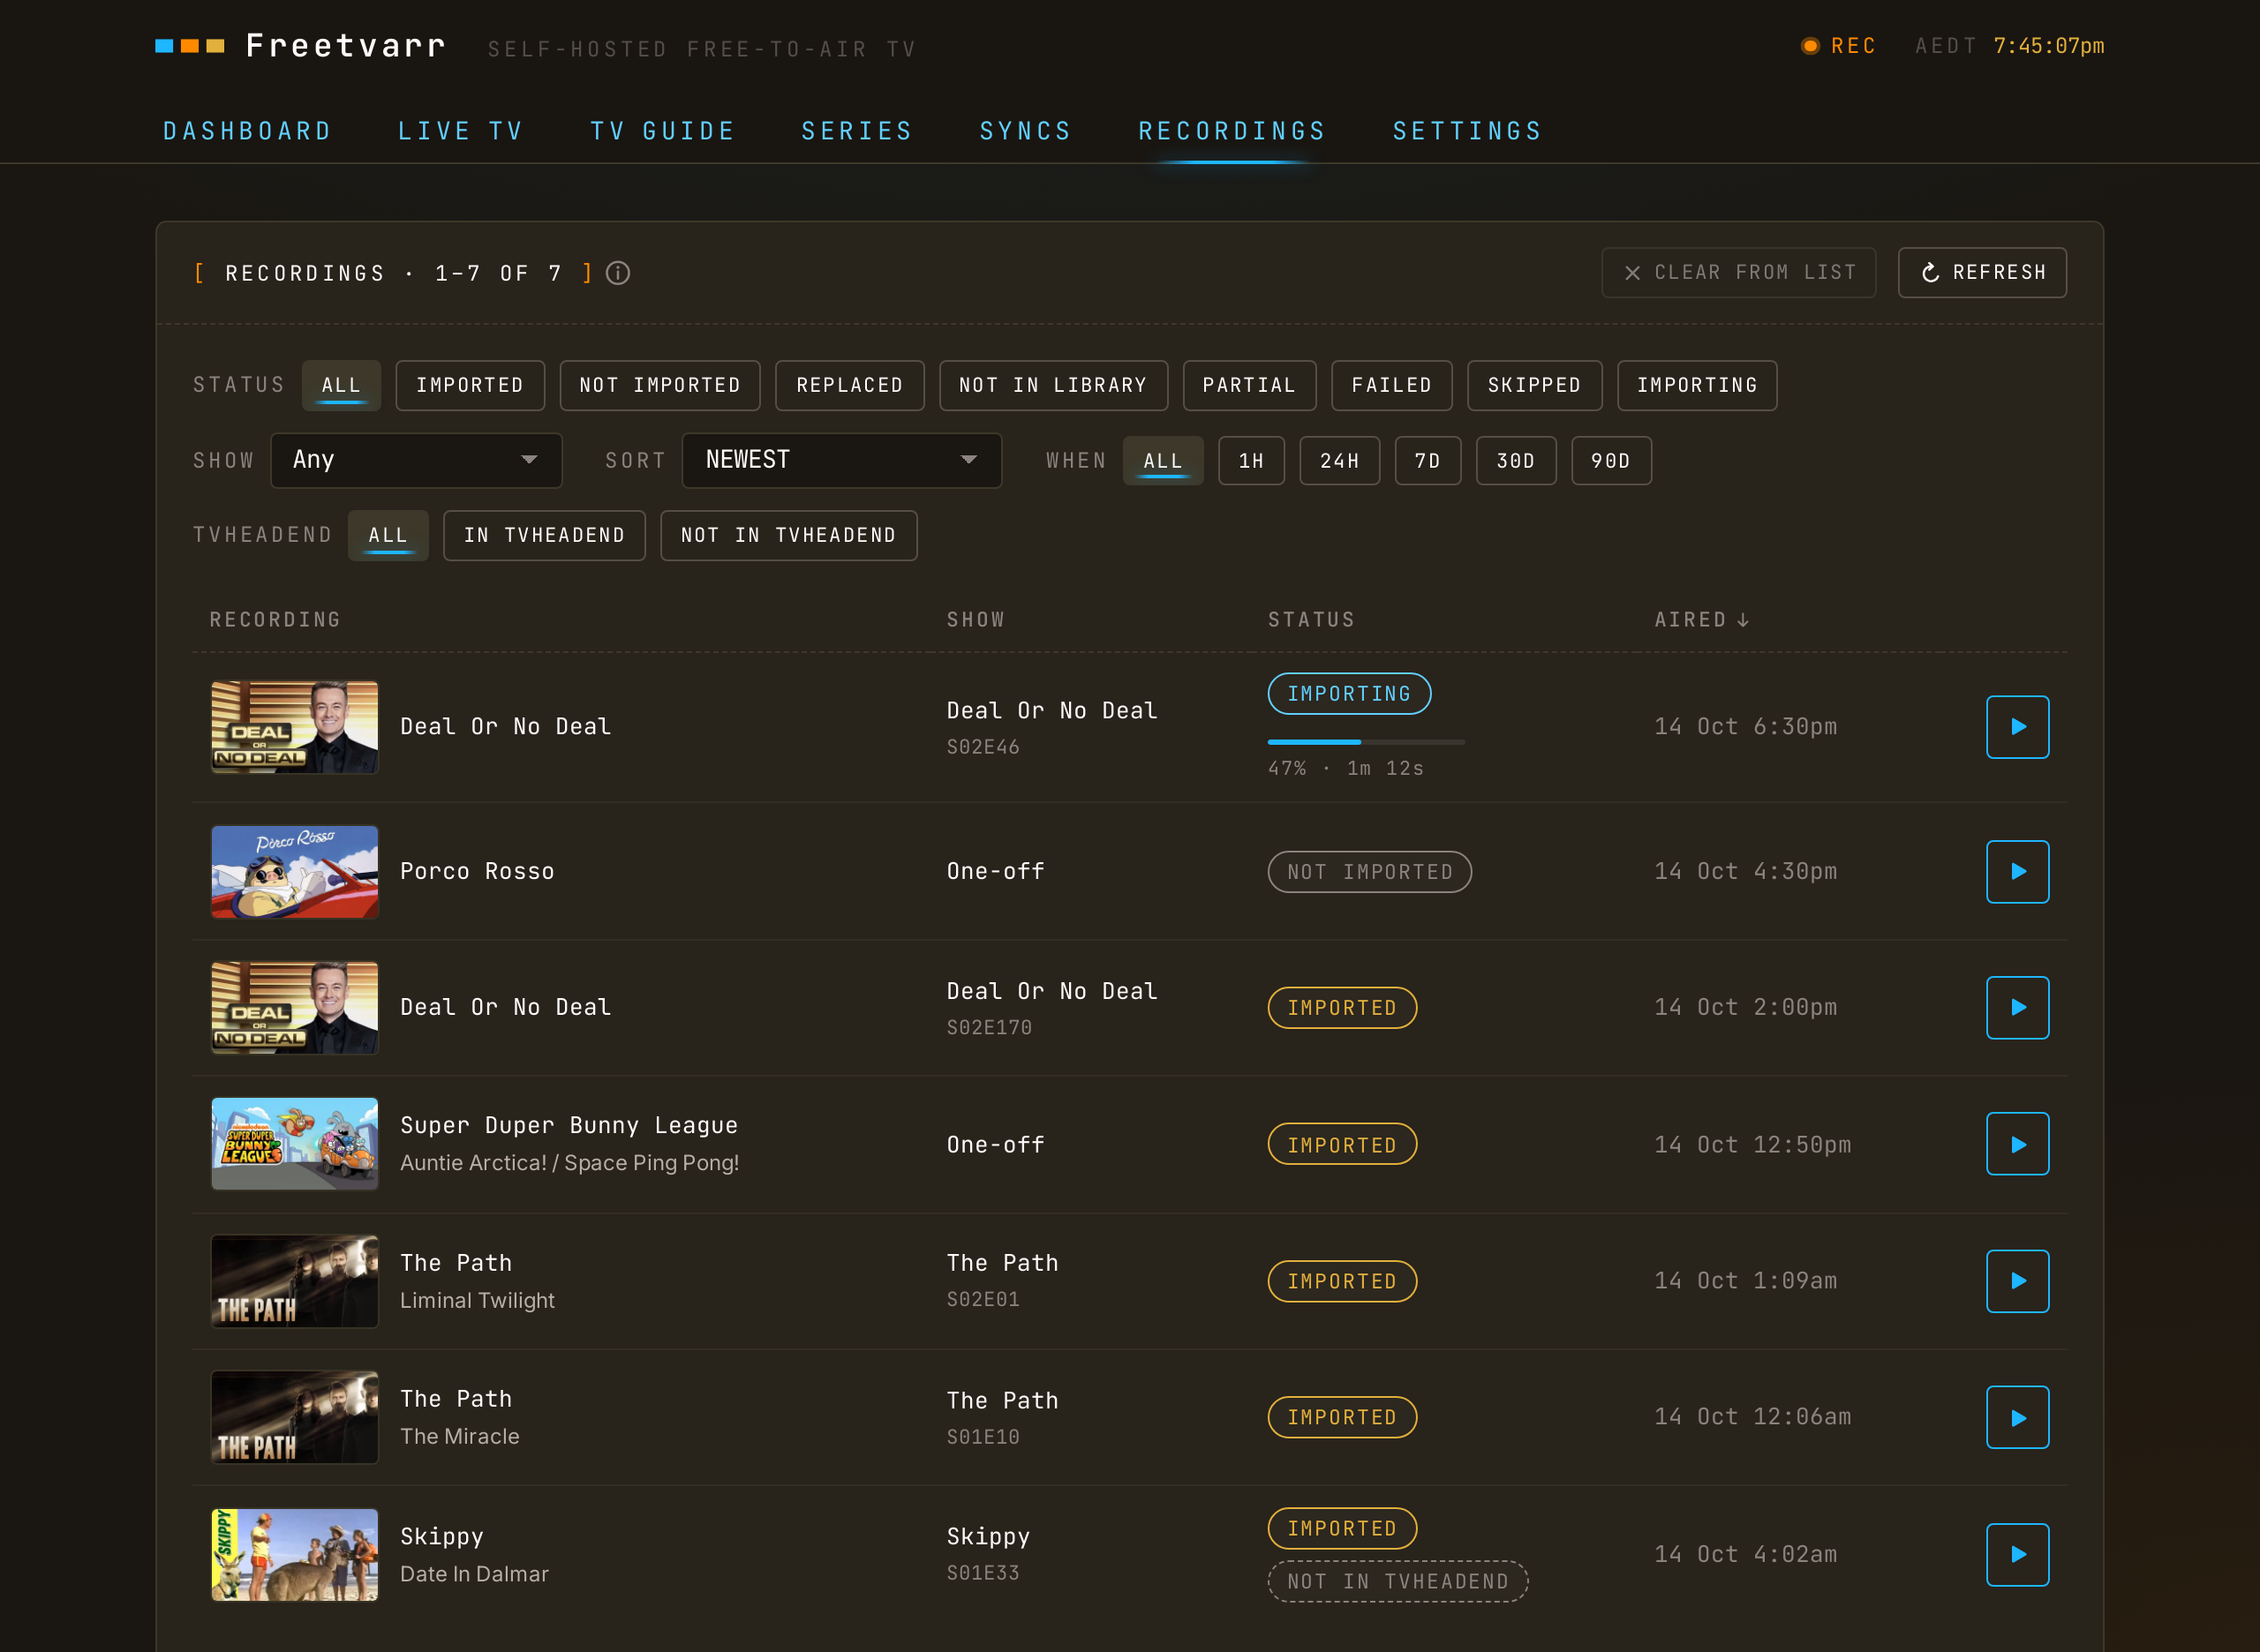
Task: Play the Deal Or No Deal S02E170 recording
Action: tap(2017, 1008)
